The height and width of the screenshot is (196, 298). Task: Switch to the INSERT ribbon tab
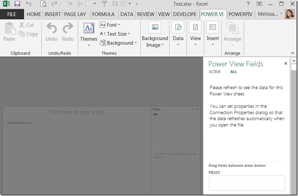click(x=53, y=14)
